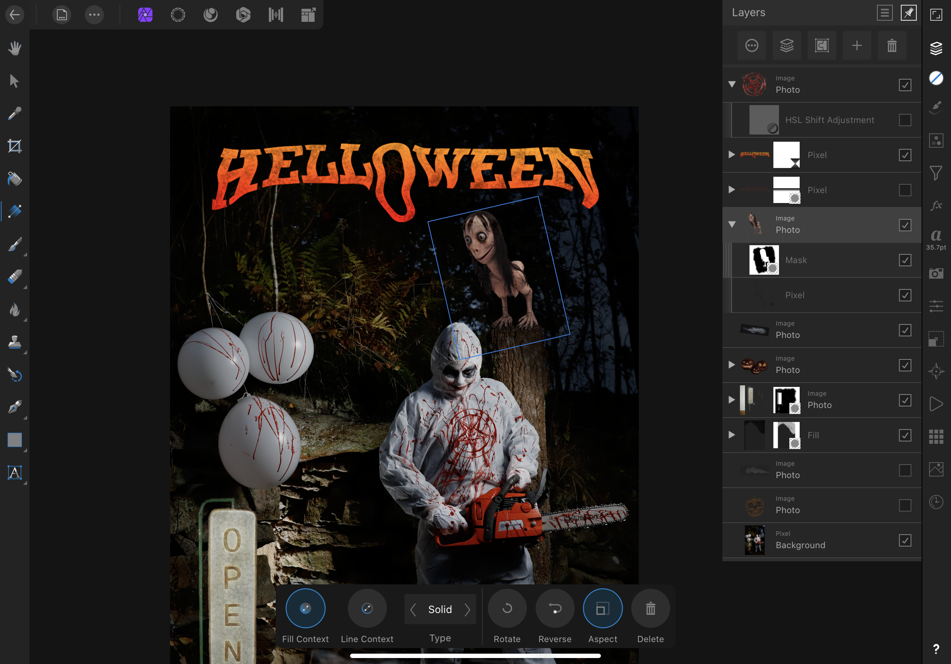Expand the masked Image Photo layer
The height and width of the screenshot is (664, 951).
(732, 400)
